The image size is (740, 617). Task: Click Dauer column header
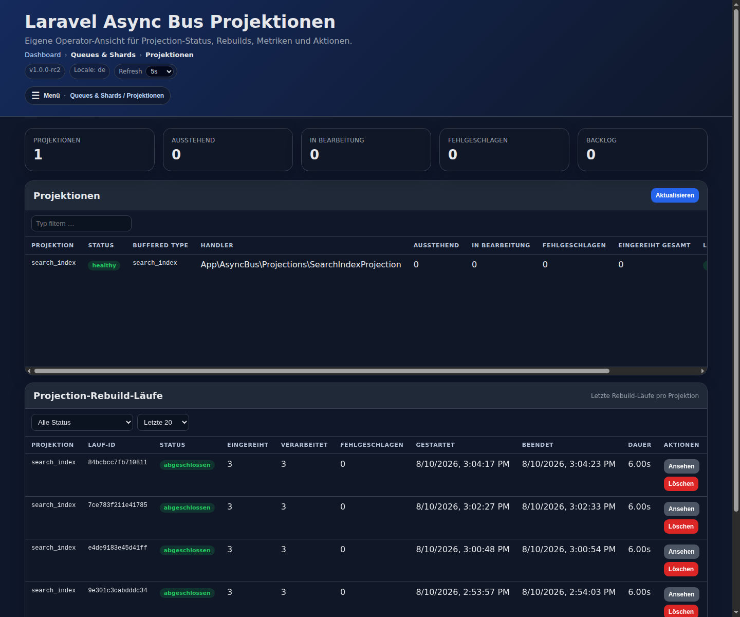point(639,445)
